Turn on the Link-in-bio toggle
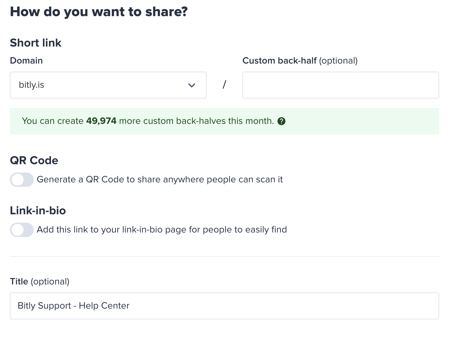This screenshot has width=452, height=348. coord(22,230)
